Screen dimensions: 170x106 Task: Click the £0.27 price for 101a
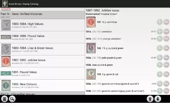(154, 32)
